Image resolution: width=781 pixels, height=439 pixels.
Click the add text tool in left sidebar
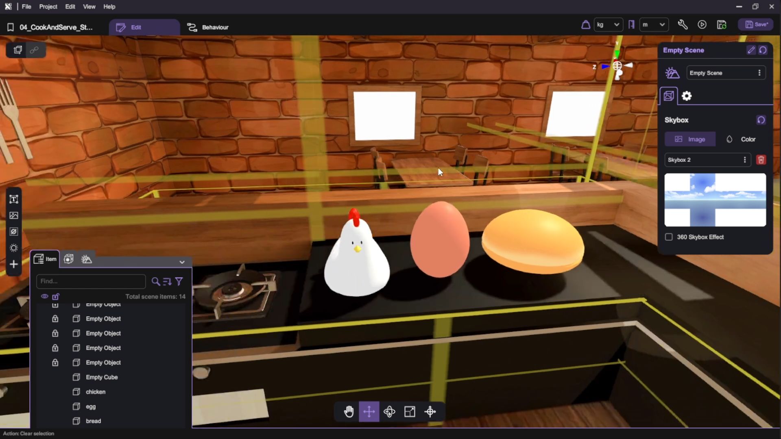click(x=14, y=199)
